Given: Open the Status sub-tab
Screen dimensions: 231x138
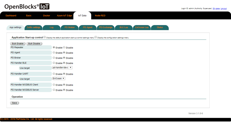Looking at the screenshot, I should pyautogui.click(x=160, y=27).
